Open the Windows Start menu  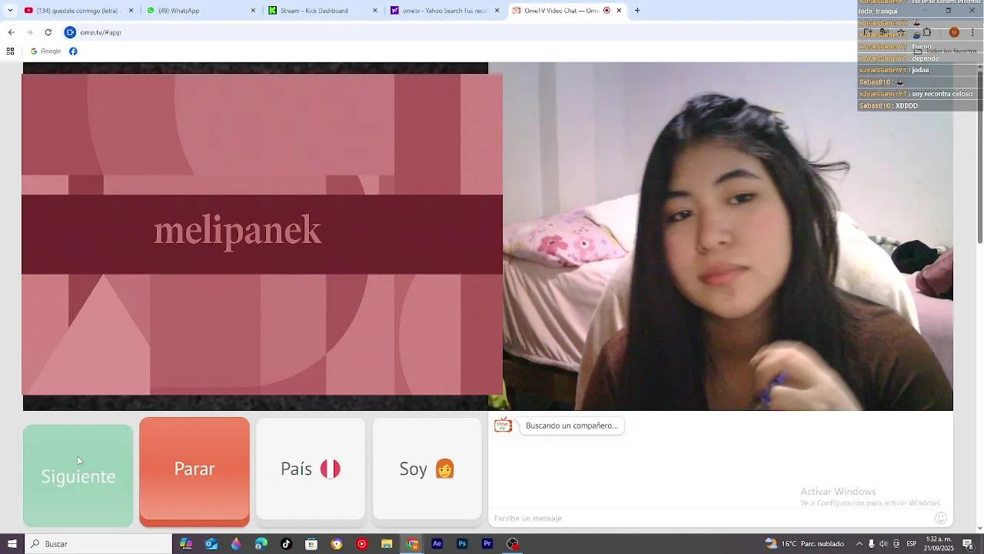pos(12,544)
